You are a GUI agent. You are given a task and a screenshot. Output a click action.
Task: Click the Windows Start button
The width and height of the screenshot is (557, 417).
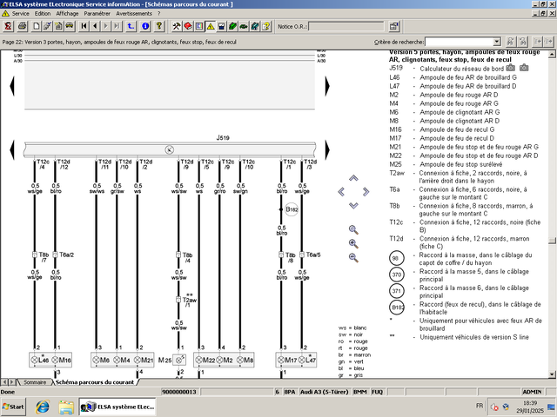pyautogui.click(x=13, y=406)
